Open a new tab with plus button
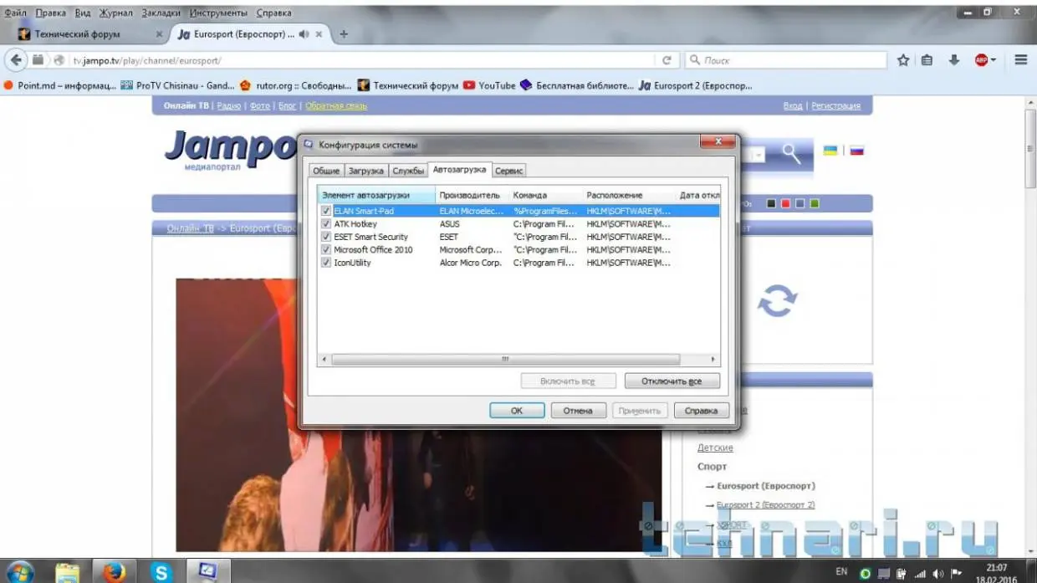1037x583 pixels. [344, 34]
